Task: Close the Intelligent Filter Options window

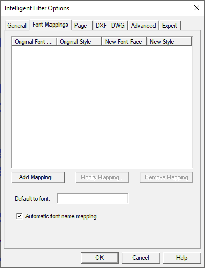Action: tap(197, 8)
